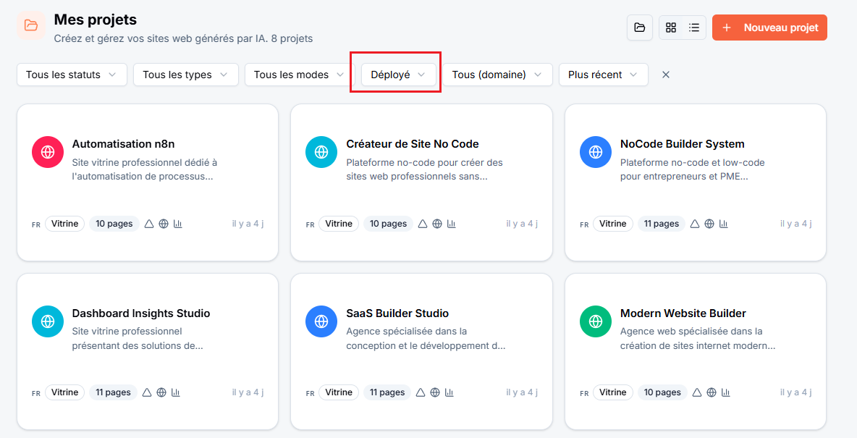Click the triangle deploy icon on NoCode Builder System
The width and height of the screenshot is (857, 438).
pyautogui.click(x=695, y=224)
